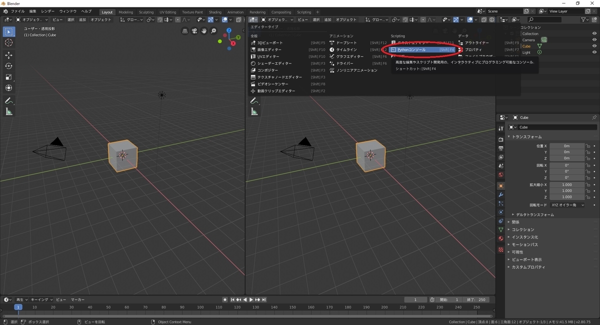600x325 pixels.
Task: Choose アウトライナー in editor type menu
Action: [488, 43]
